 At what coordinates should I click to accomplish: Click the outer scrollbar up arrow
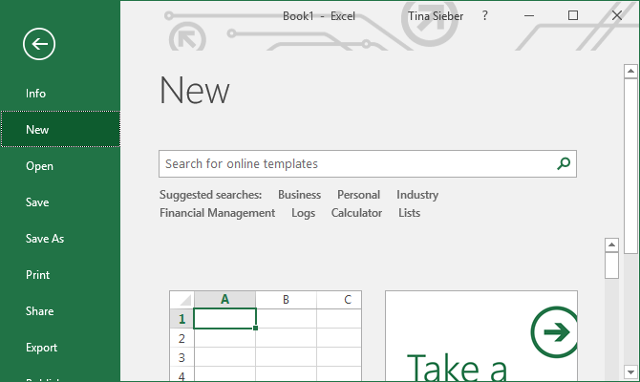pyautogui.click(x=630, y=71)
